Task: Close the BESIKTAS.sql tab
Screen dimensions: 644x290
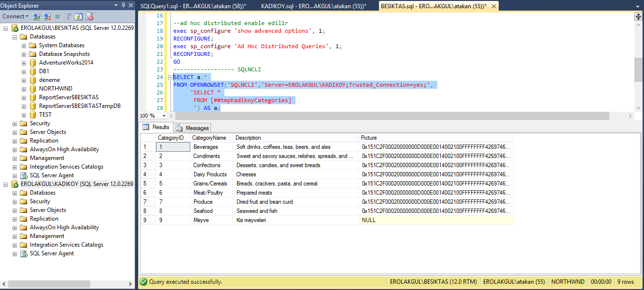Action: (x=493, y=6)
